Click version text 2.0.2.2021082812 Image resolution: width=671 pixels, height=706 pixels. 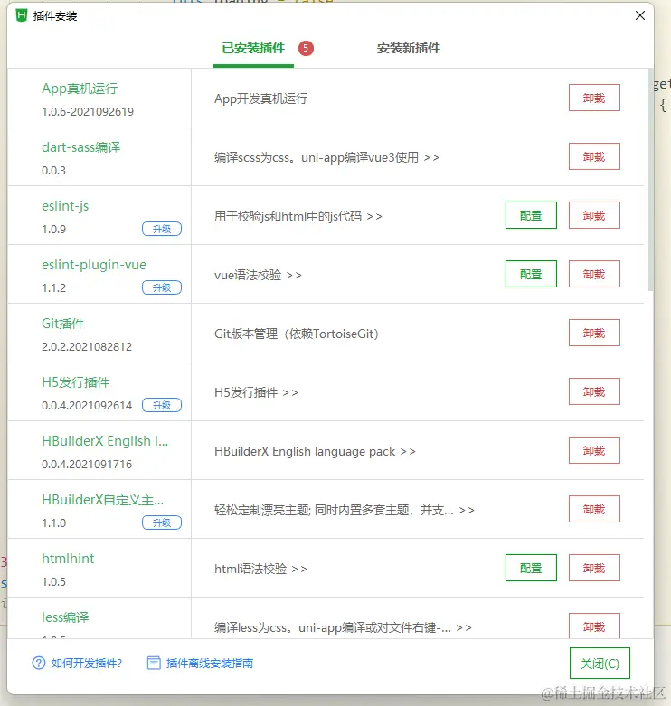tap(87, 347)
